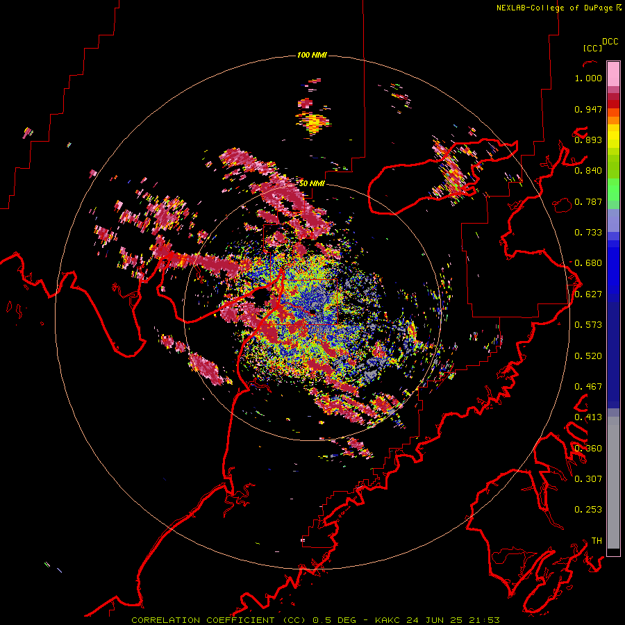
Task: Click the 0.733 scale value
Action: coord(588,233)
